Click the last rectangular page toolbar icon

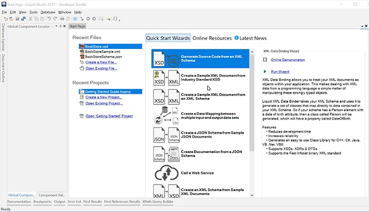(115, 19)
